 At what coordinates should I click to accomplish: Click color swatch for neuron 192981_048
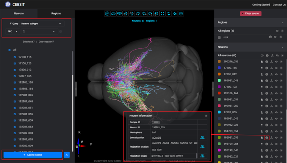pyautogui.click(x=219, y=81)
